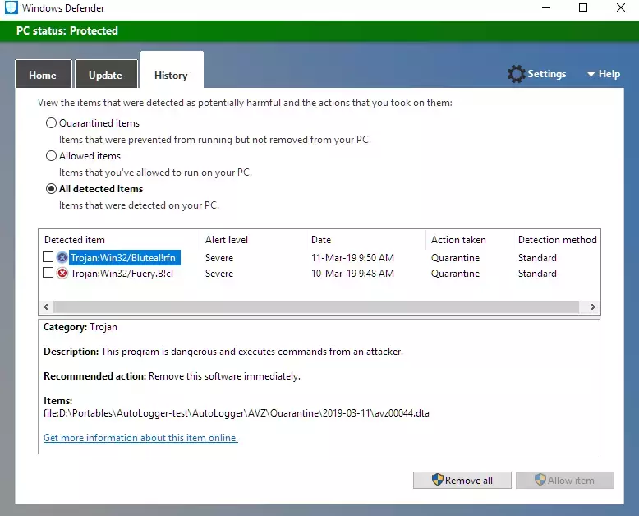The image size is (639, 516).
Task: Click the right arrow of the horizontal scrollbar
Action: (x=593, y=306)
